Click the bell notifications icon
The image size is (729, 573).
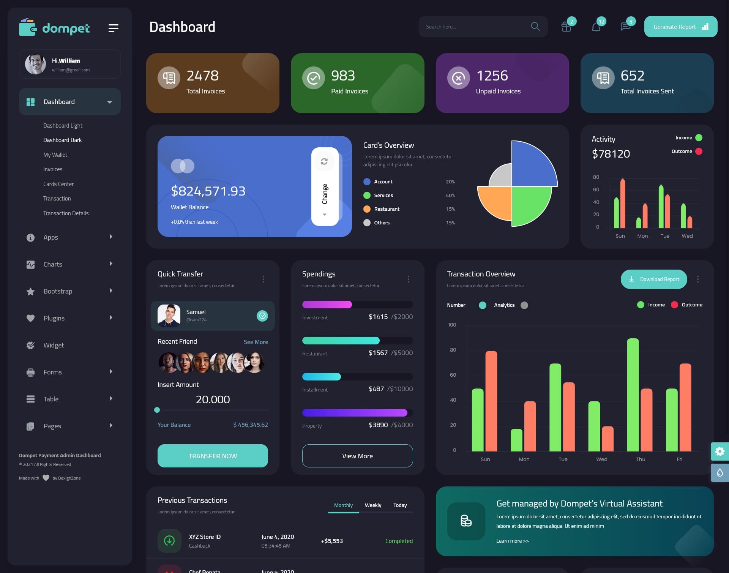[x=595, y=26]
